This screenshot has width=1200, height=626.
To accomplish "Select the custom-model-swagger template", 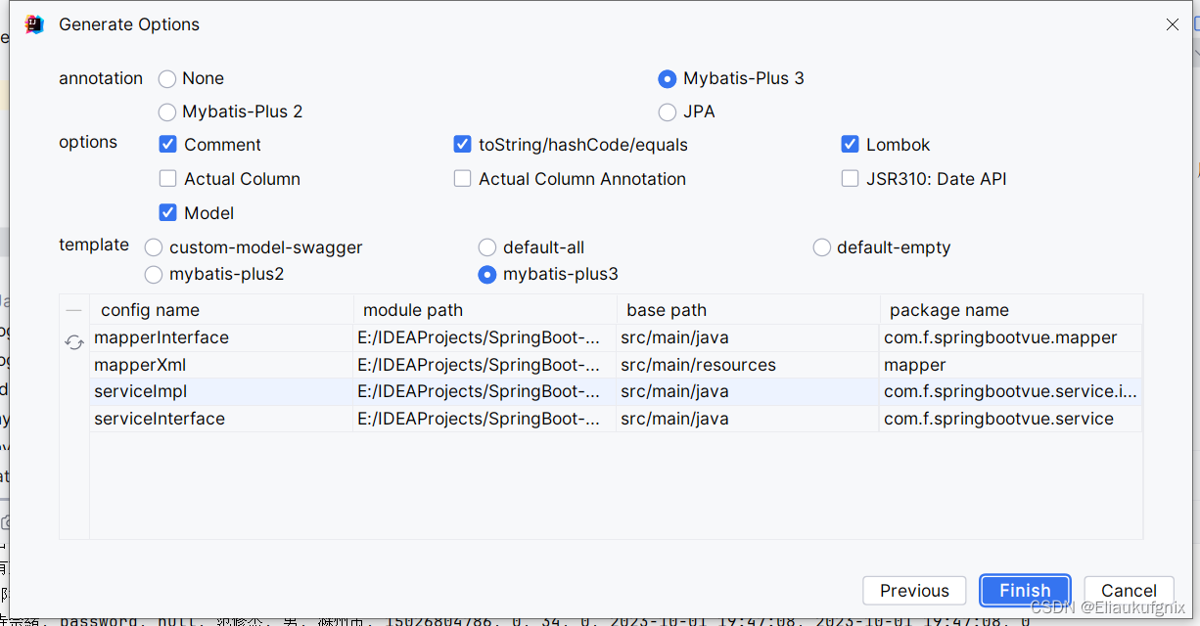I will coord(154,247).
